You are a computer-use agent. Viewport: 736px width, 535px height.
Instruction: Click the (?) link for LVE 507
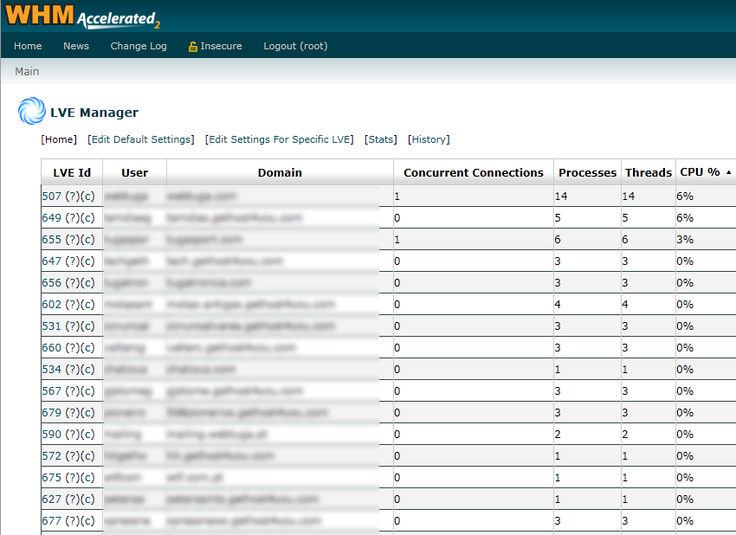[72, 197]
